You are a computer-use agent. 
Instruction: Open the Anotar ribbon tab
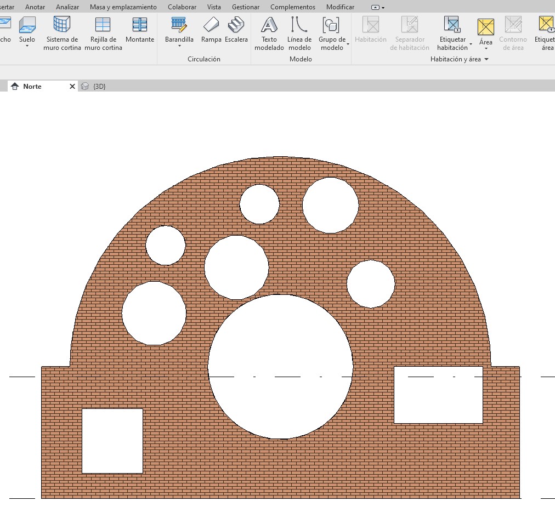35,7
